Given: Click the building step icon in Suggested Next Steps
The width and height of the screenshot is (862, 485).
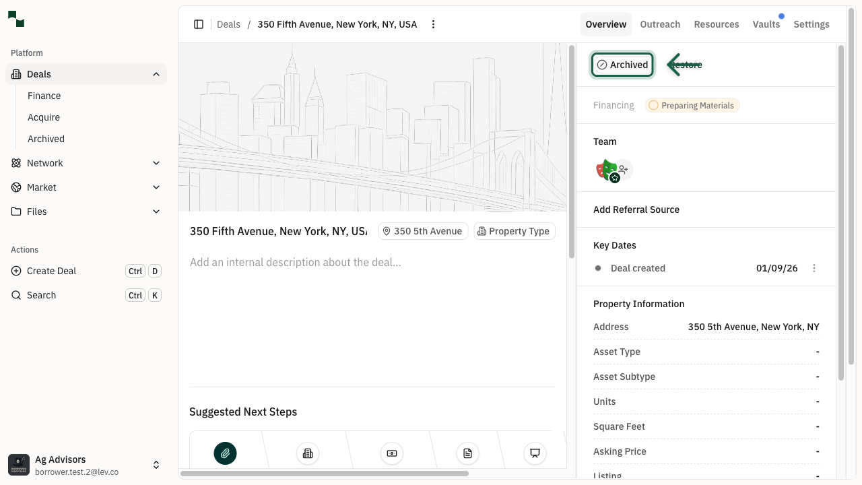Looking at the screenshot, I should [308, 453].
